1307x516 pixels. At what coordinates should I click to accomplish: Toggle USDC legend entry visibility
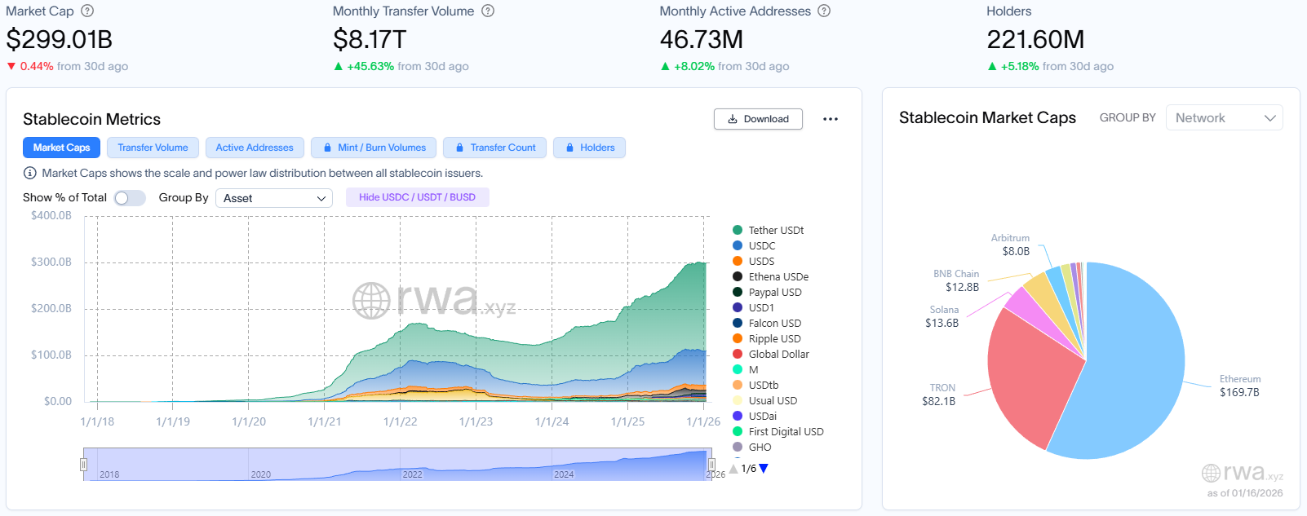(761, 246)
